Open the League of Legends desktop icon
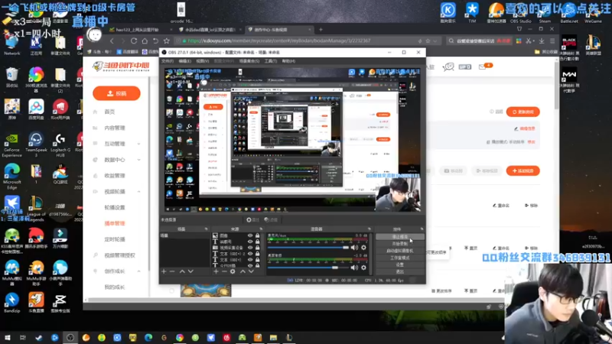612x344 pixels. pyautogui.click(x=36, y=206)
